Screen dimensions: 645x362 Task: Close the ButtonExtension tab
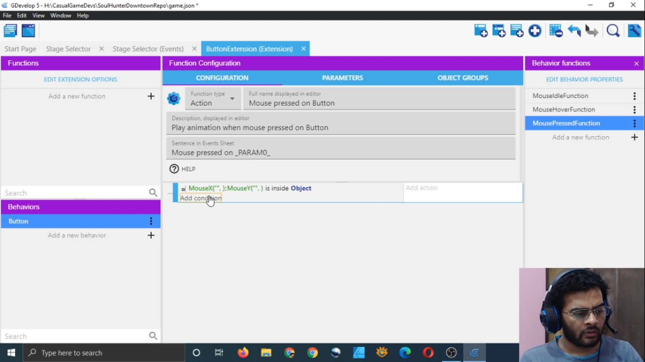(304, 49)
